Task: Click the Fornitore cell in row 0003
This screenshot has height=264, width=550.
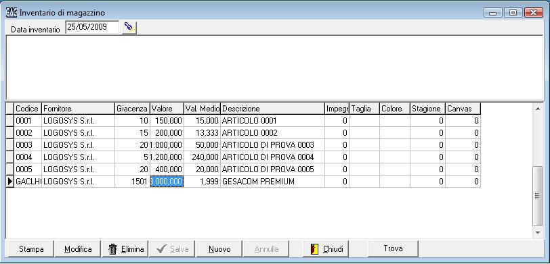Action: [78, 145]
